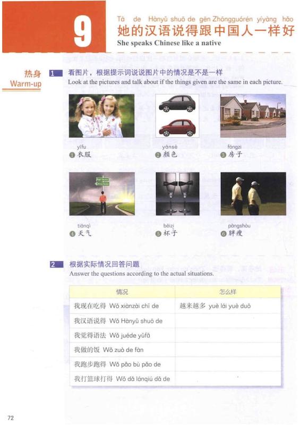Click the subtitle She speaks Chinese like a native

[169, 43]
